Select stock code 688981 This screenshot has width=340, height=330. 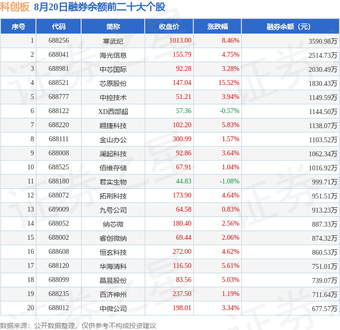(x=59, y=69)
